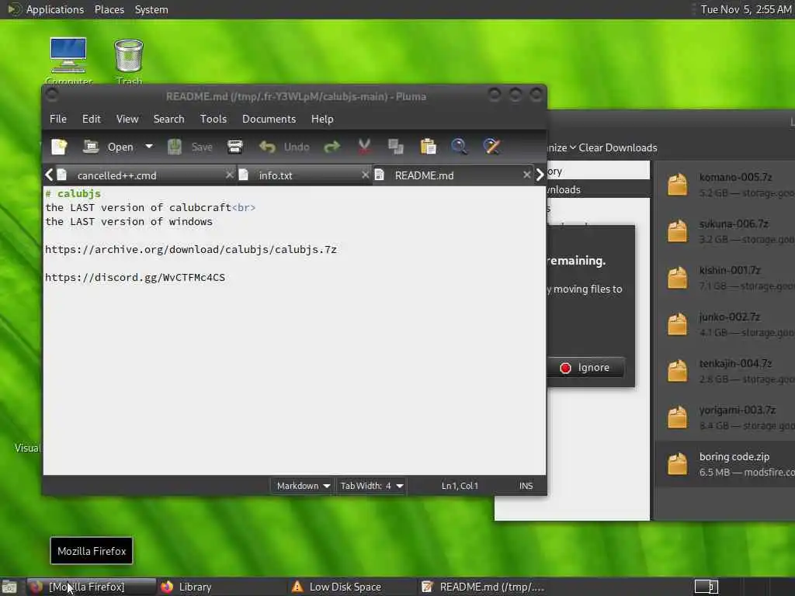The height and width of the screenshot is (596, 795).
Task: Paste from clipboard icon
Action: pos(428,147)
